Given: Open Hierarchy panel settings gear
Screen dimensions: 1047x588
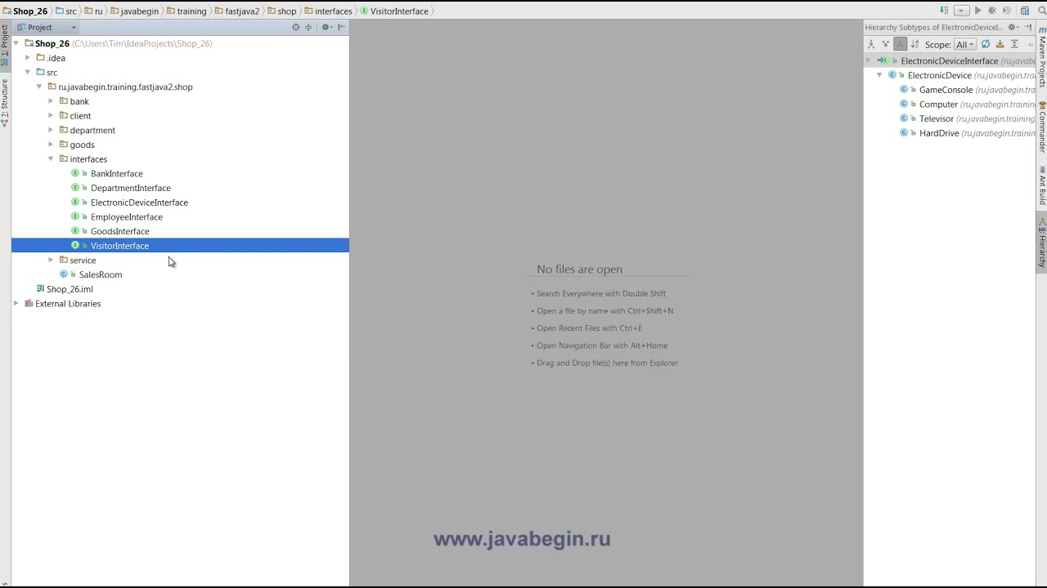Looking at the screenshot, I should tap(1013, 27).
